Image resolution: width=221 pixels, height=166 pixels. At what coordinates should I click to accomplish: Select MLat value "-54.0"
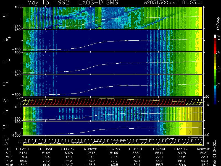coord(23,165)
